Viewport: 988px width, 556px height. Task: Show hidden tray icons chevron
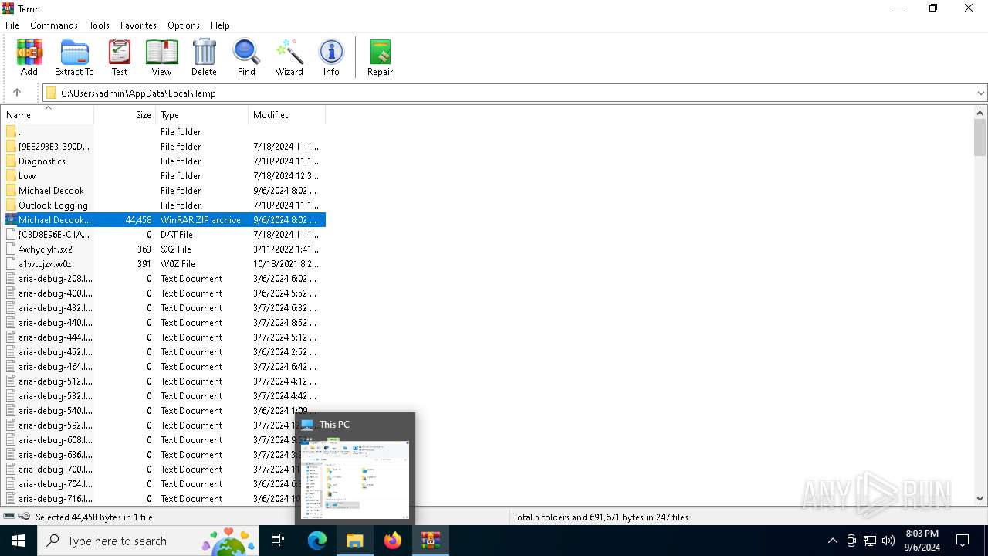coord(832,541)
